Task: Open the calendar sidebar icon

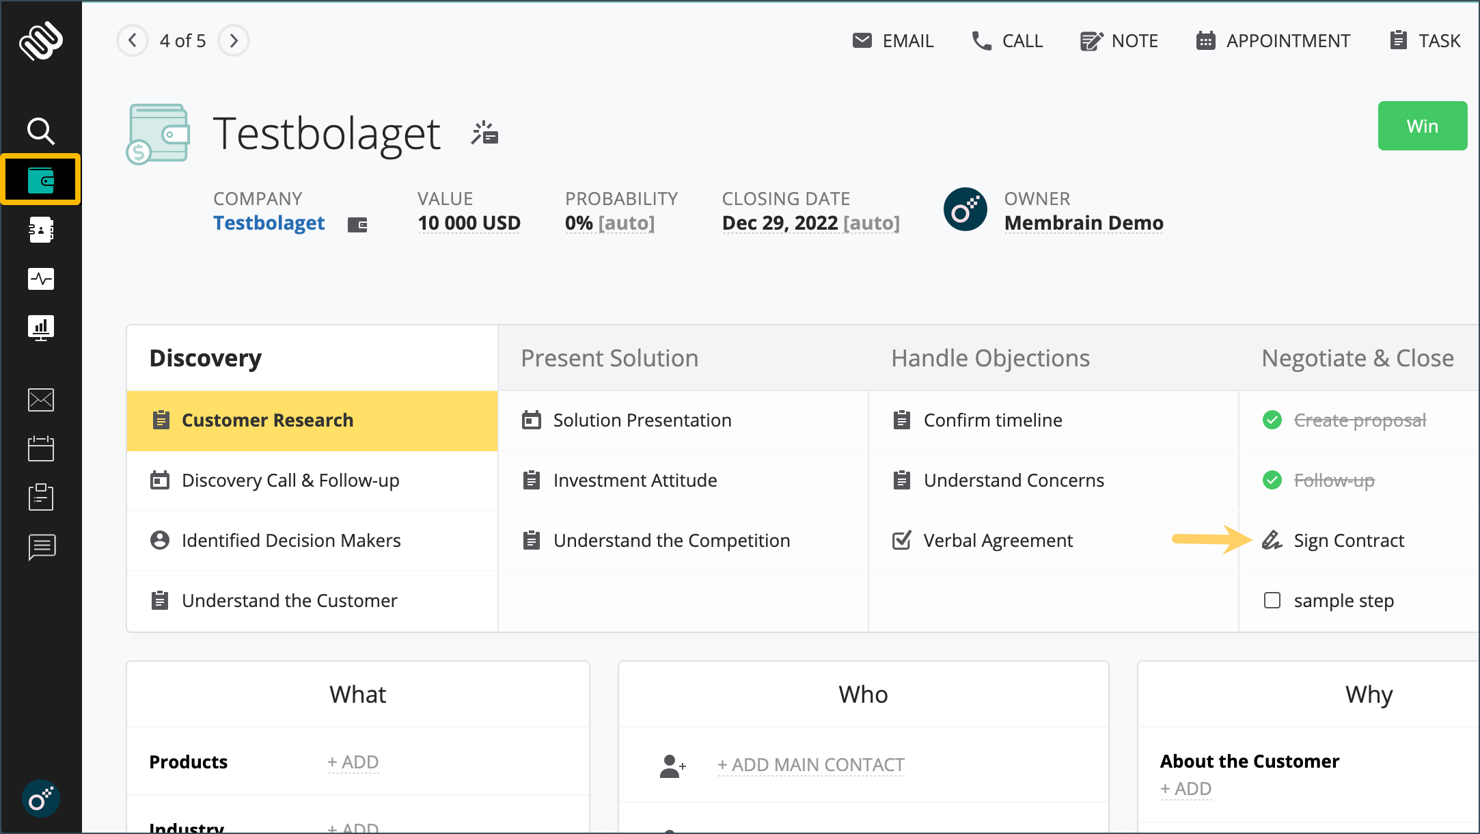Action: point(41,448)
